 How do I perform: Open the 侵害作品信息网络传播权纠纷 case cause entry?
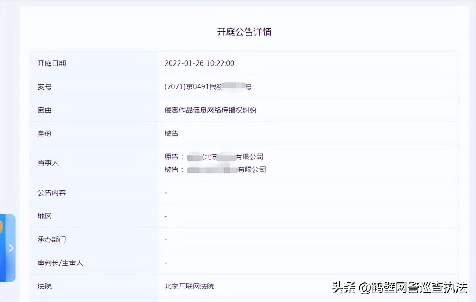coord(210,110)
